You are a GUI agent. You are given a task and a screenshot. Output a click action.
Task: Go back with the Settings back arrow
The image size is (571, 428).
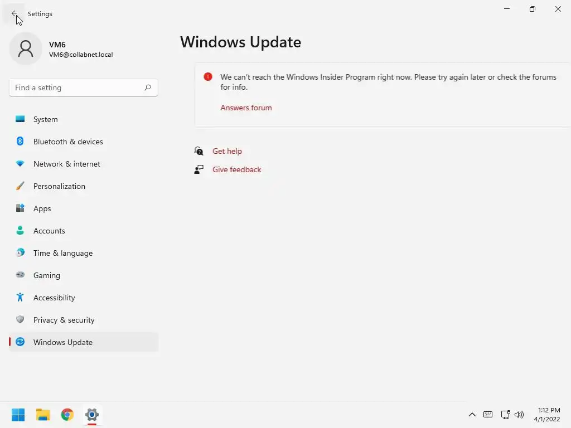coord(14,14)
